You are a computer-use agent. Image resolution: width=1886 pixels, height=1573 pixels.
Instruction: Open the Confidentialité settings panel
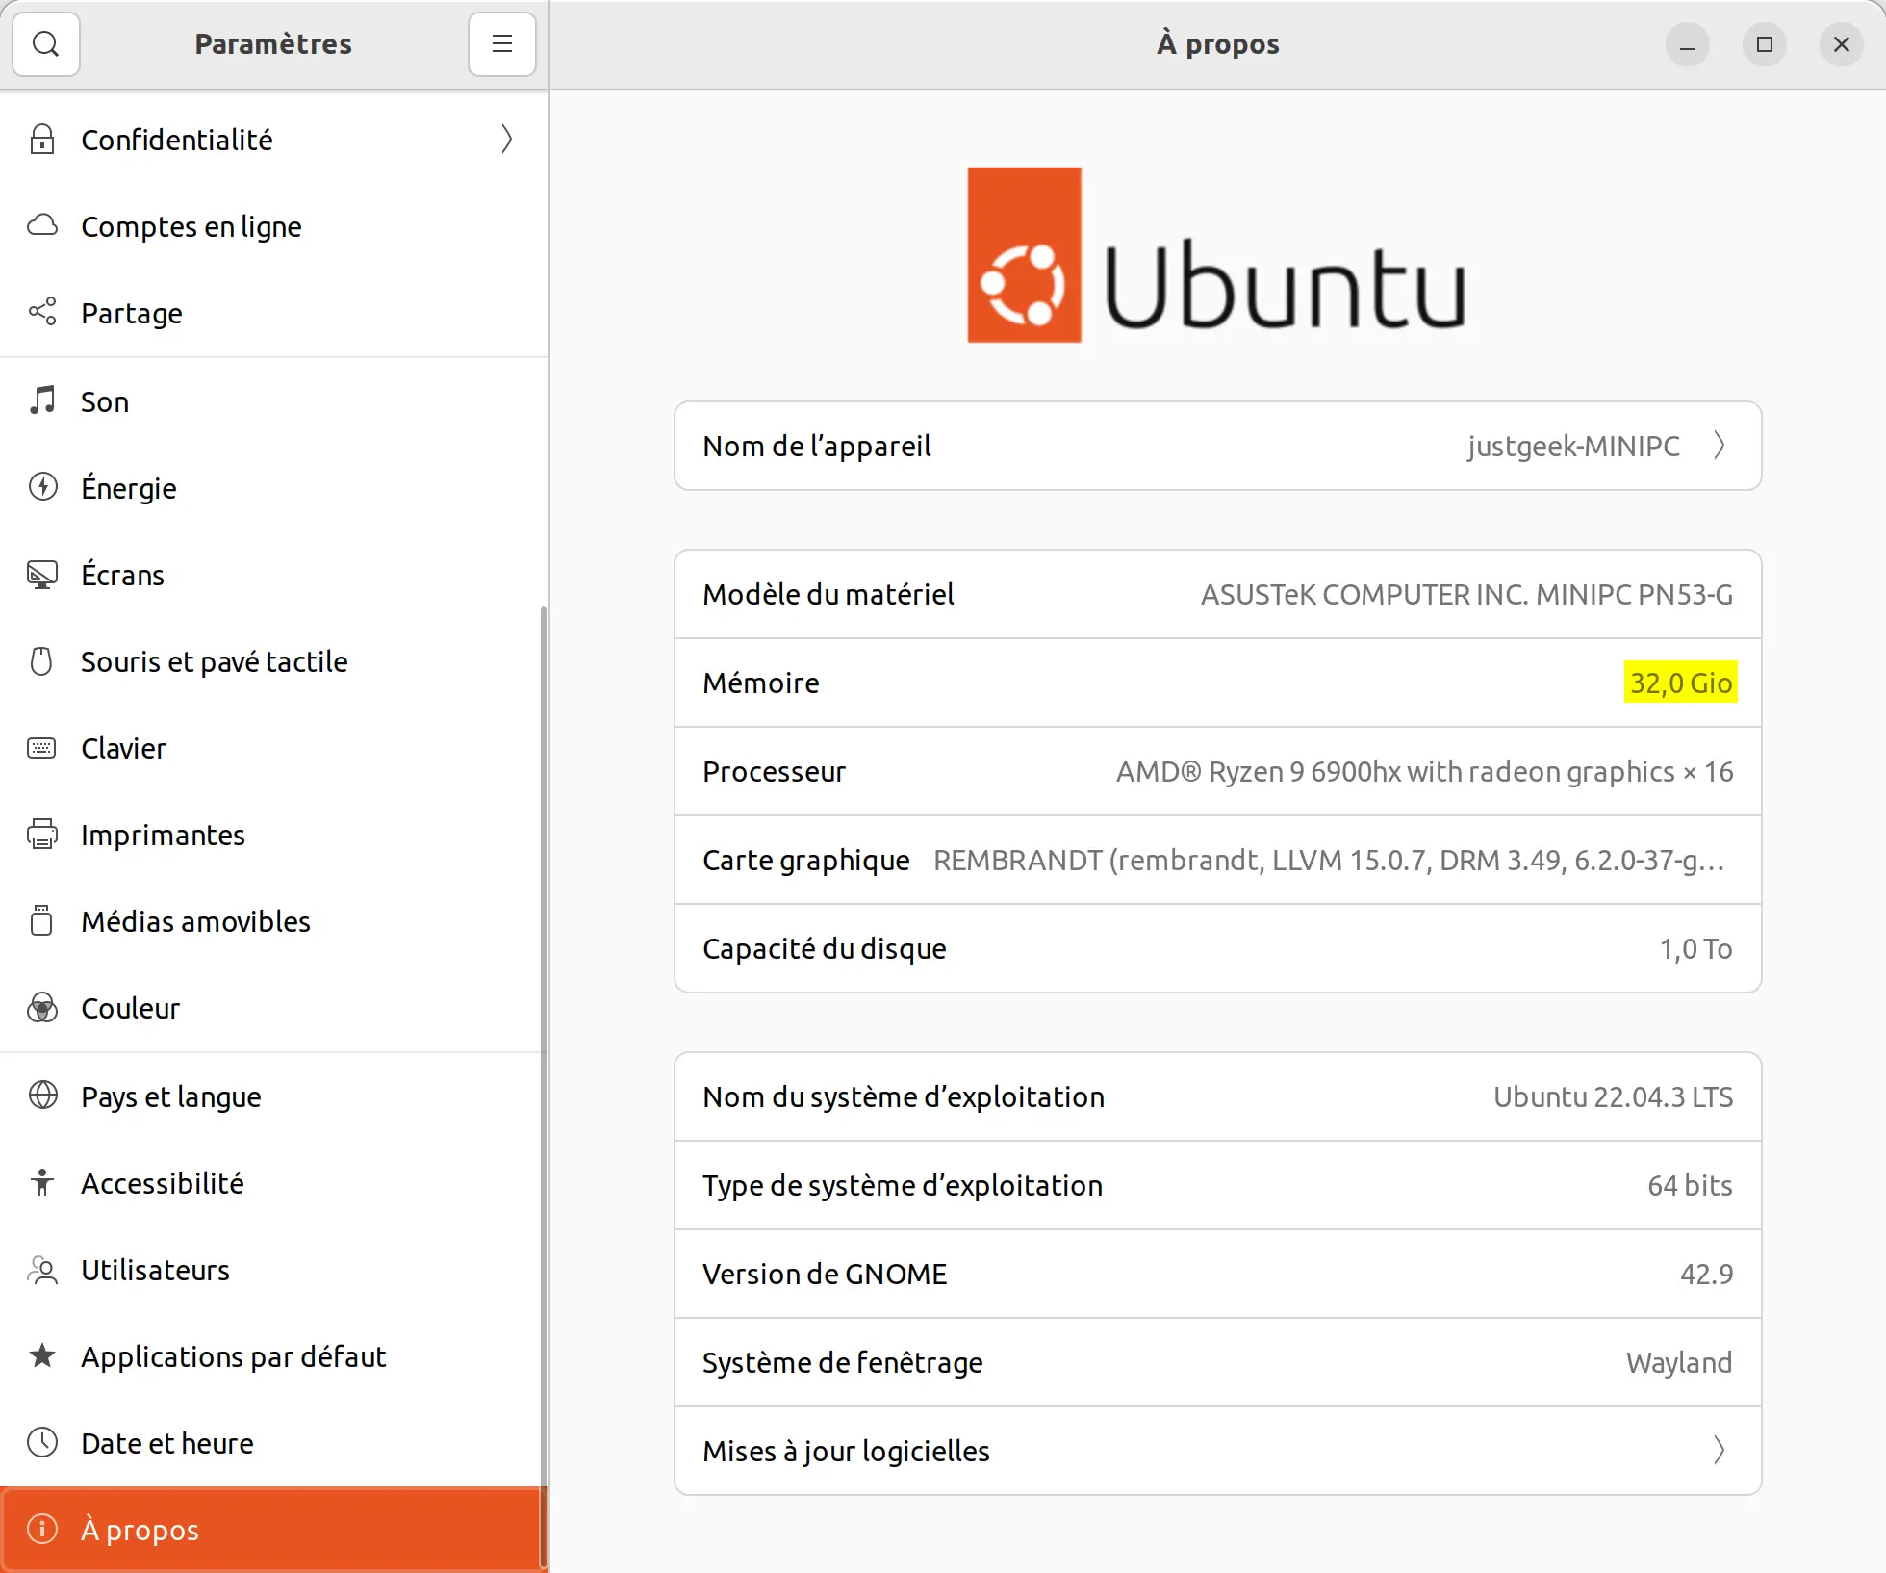tap(274, 140)
